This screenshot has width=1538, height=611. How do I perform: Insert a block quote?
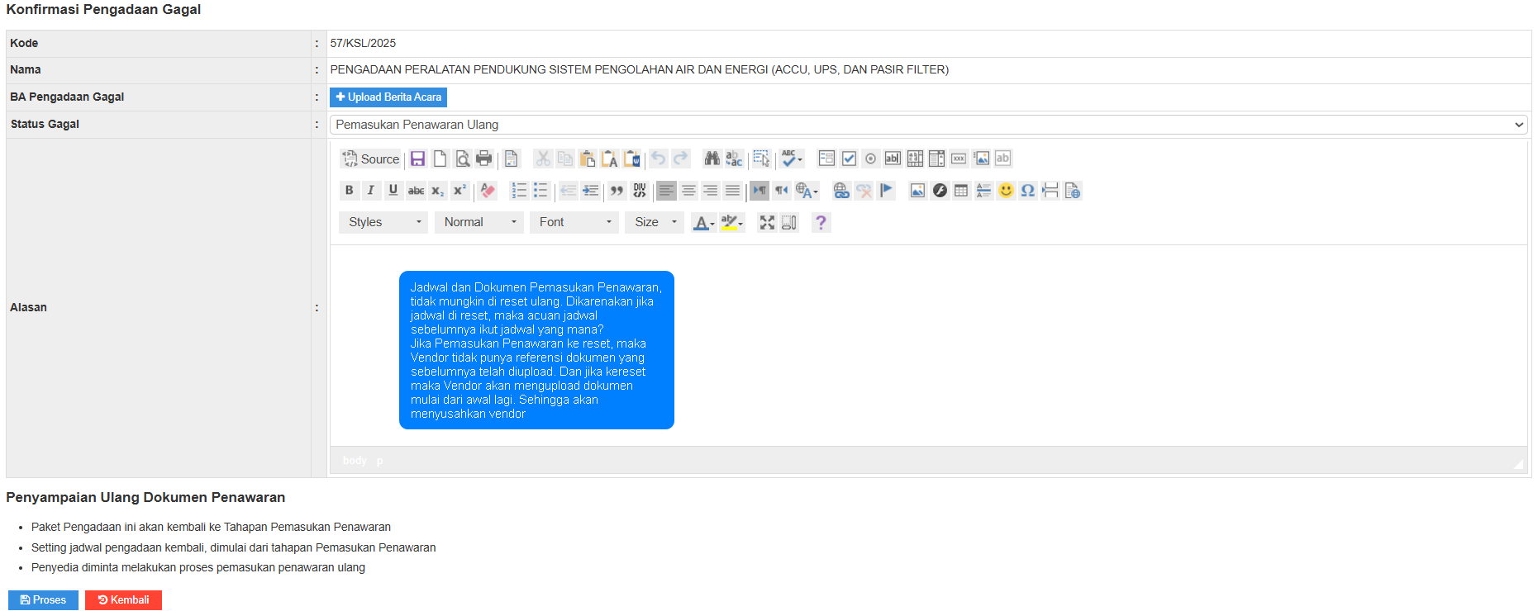point(617,191)
